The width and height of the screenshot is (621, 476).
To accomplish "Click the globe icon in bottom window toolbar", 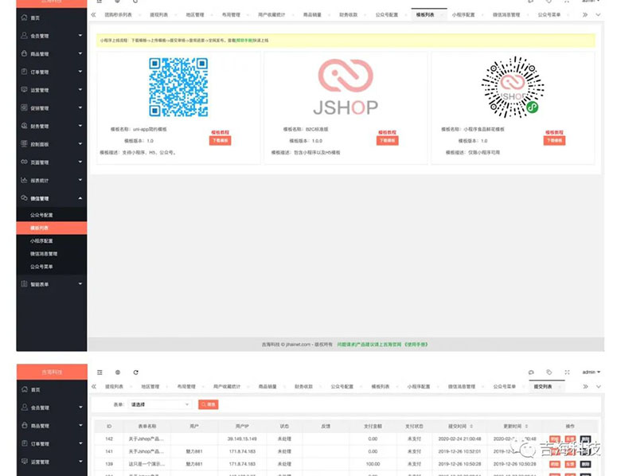I will [x=118, y=373].
